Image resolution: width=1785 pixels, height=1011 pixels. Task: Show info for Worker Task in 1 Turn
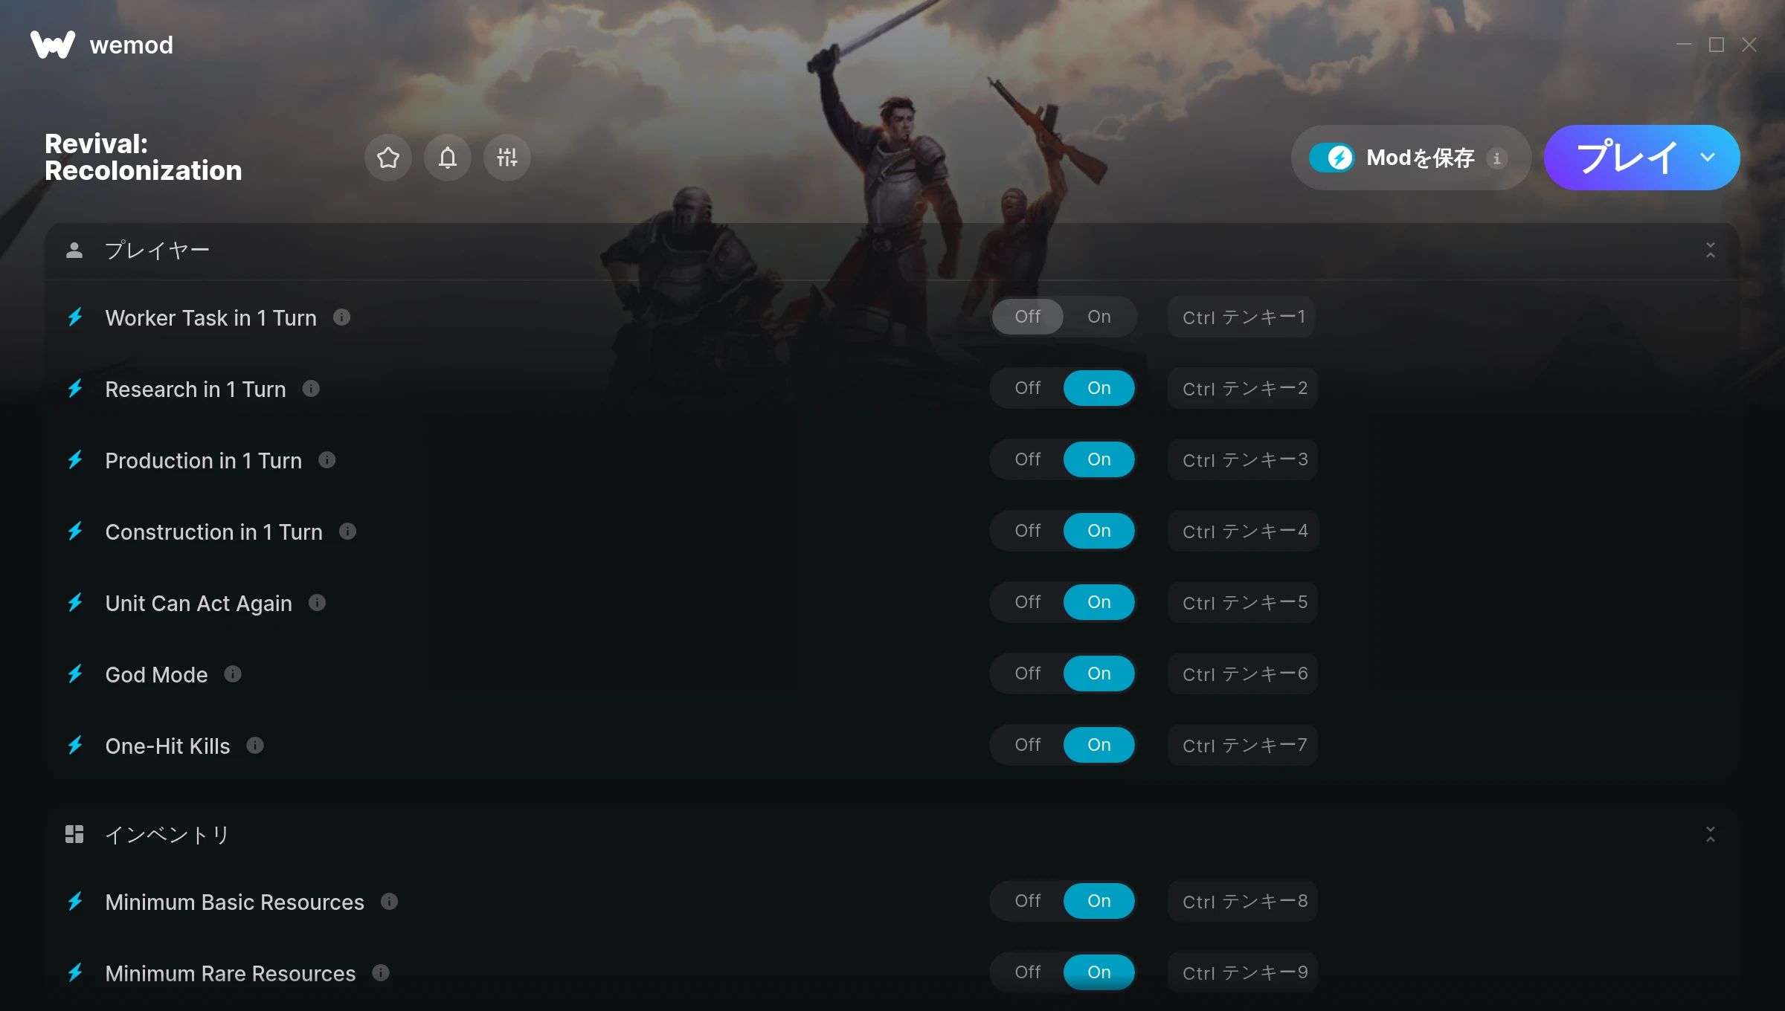(341, 317)
